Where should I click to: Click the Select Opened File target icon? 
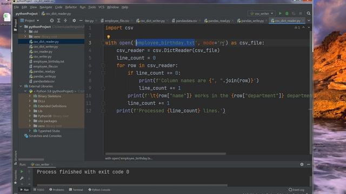(52, 20)
